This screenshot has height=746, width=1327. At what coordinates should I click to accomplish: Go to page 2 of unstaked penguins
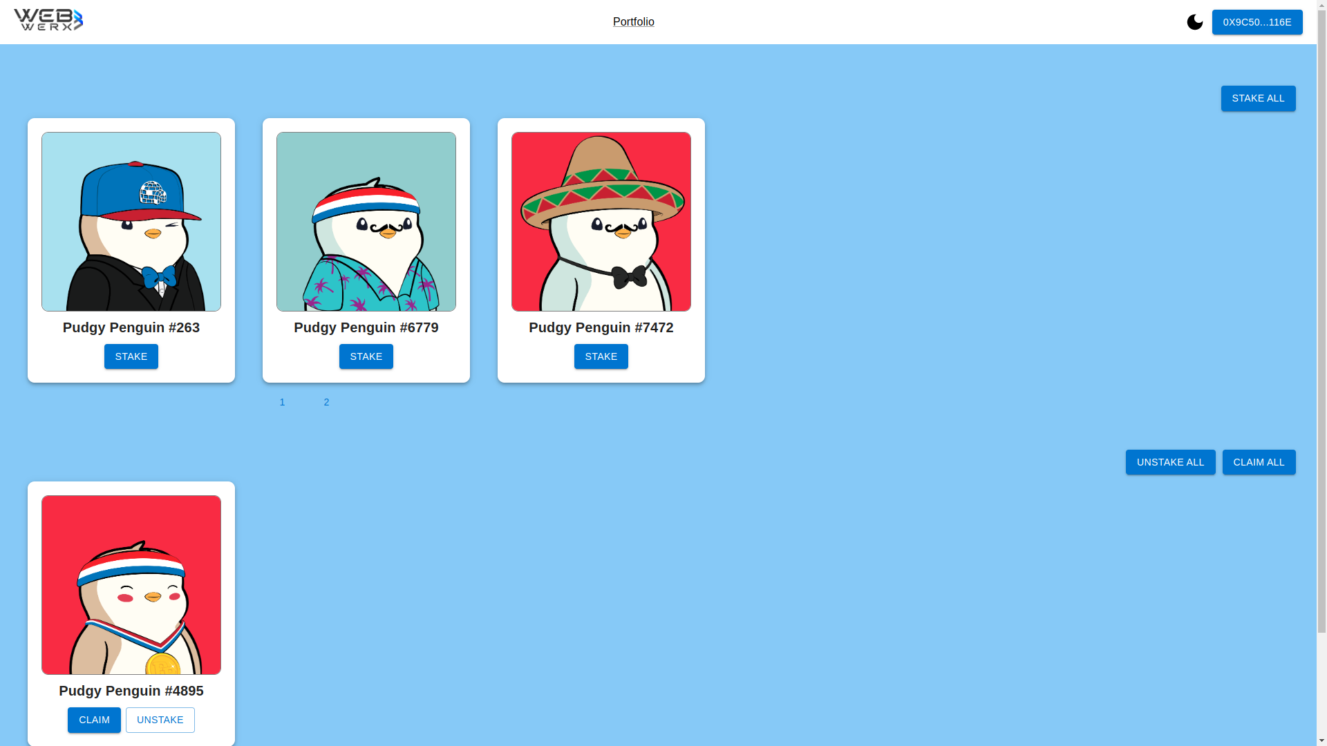[x=326, y=402]
